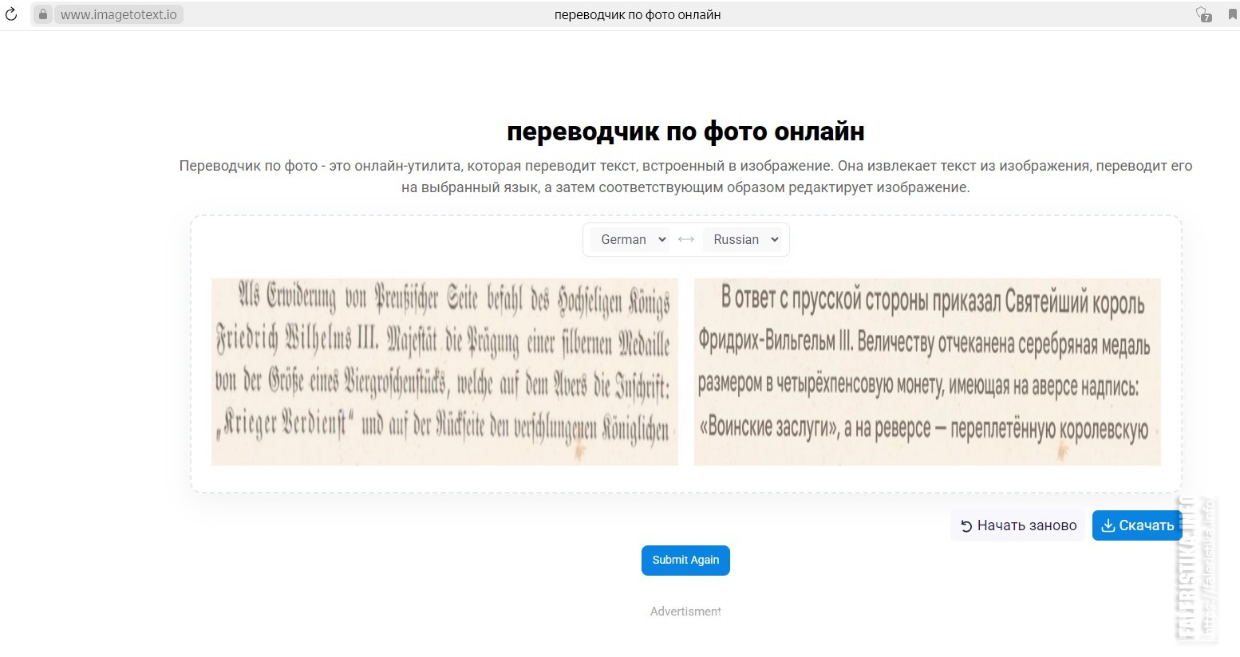Click the description paragraph starting Переводчик по фото
Image resolution: width=1240 pixels, height=657 pixels.
(685, 176)
